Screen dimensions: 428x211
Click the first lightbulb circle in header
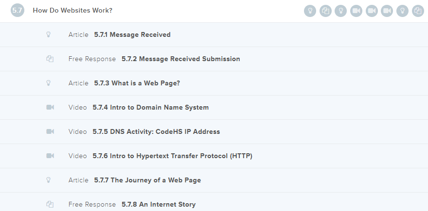point(310,11)
